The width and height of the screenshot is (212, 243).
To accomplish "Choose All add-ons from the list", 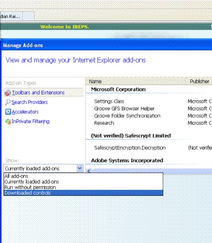I will tap(83, 176).
